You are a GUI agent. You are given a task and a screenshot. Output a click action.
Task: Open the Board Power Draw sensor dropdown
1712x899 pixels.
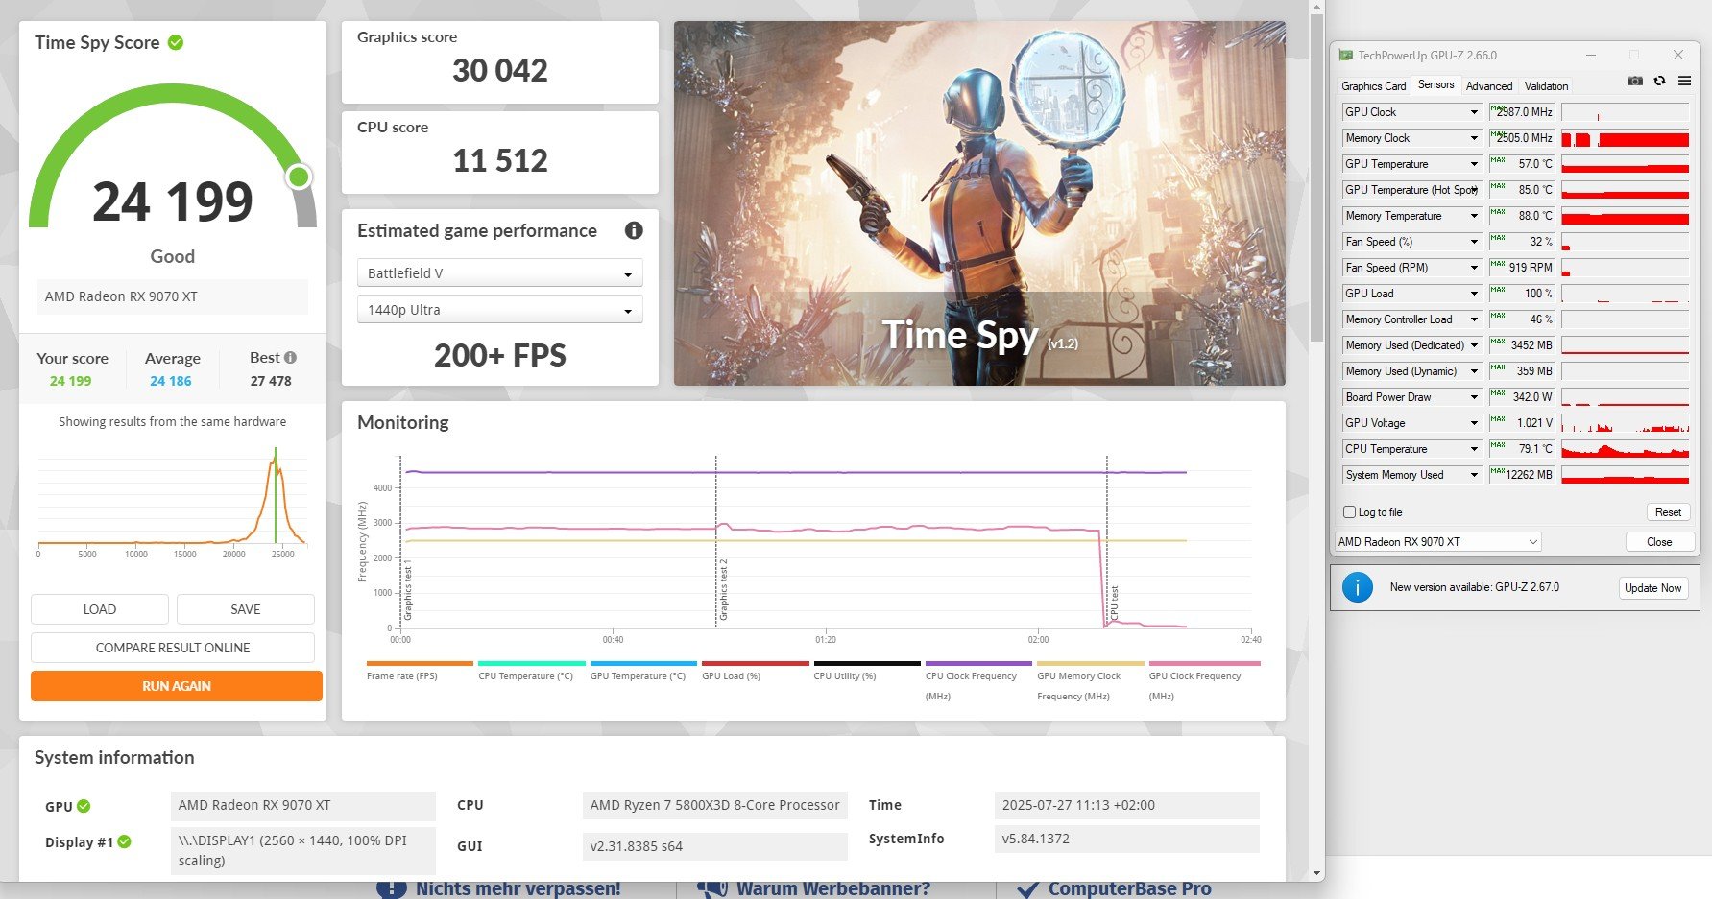1474,397
